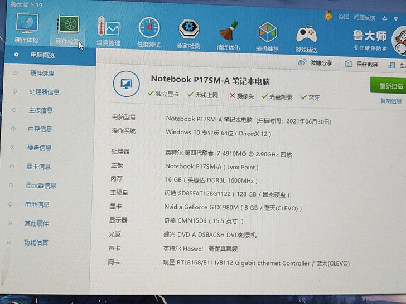Image resolution: width=406 pixels, height=304 pixels.
Task: Open 清理优化 cleanup broom icon
Action: [x=229, y=31]
